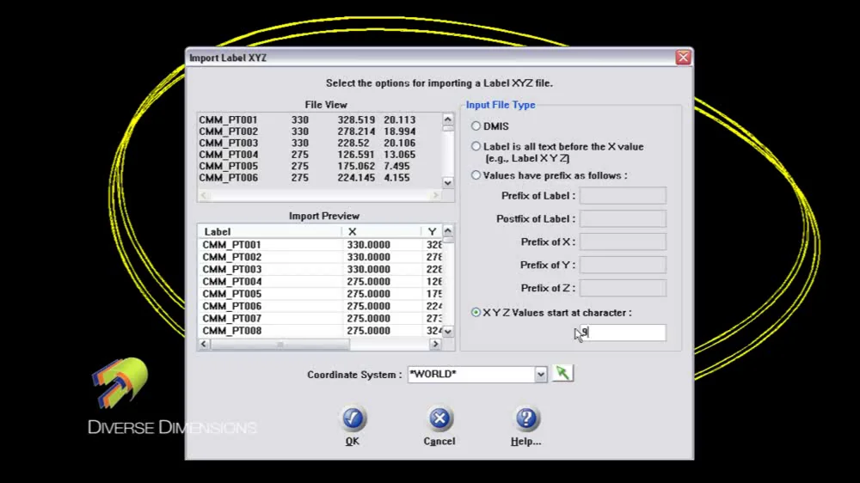The width and height of the screenshot is (860, 483).
Task: Click CMM_PT002 line in File View
Action: pos(307,131)
